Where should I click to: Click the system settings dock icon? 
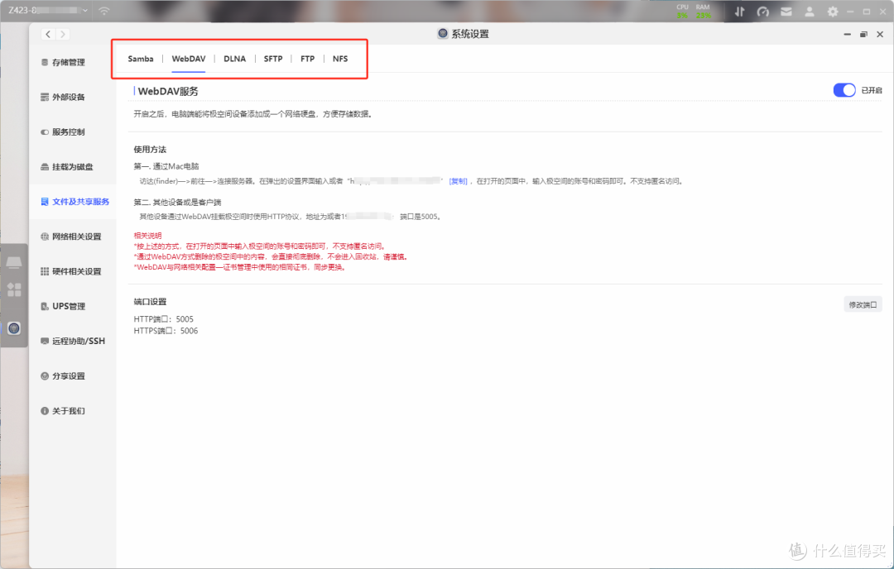point(14,328)
